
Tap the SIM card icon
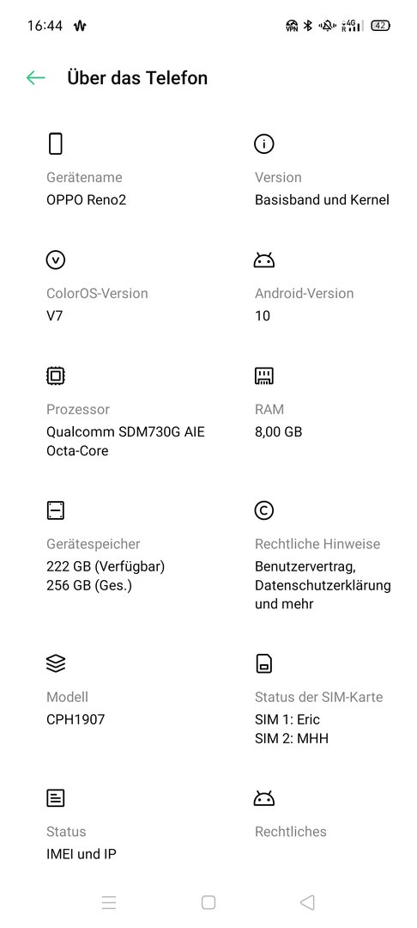263,663
